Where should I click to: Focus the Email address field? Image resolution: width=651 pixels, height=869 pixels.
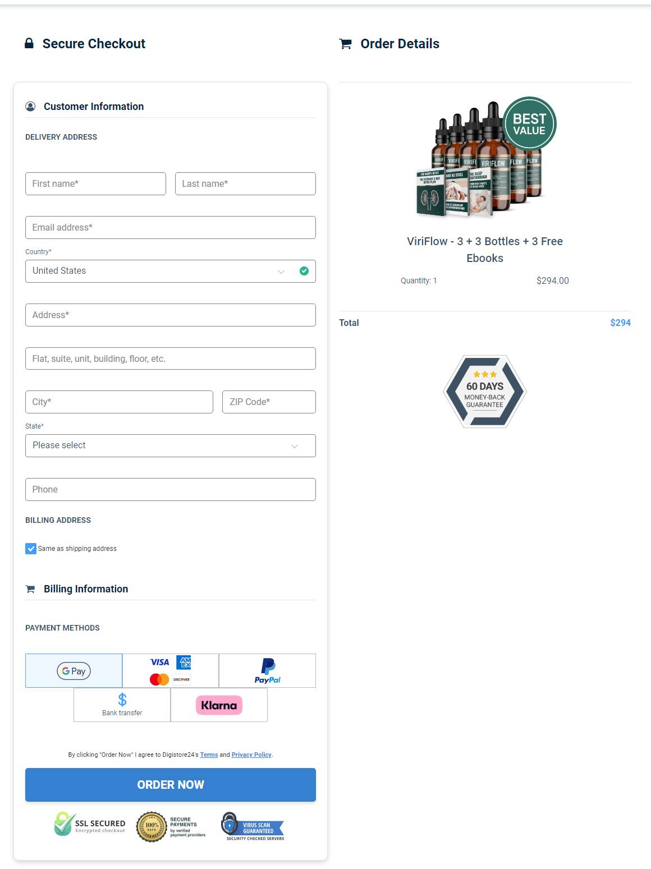click(171, 227)
